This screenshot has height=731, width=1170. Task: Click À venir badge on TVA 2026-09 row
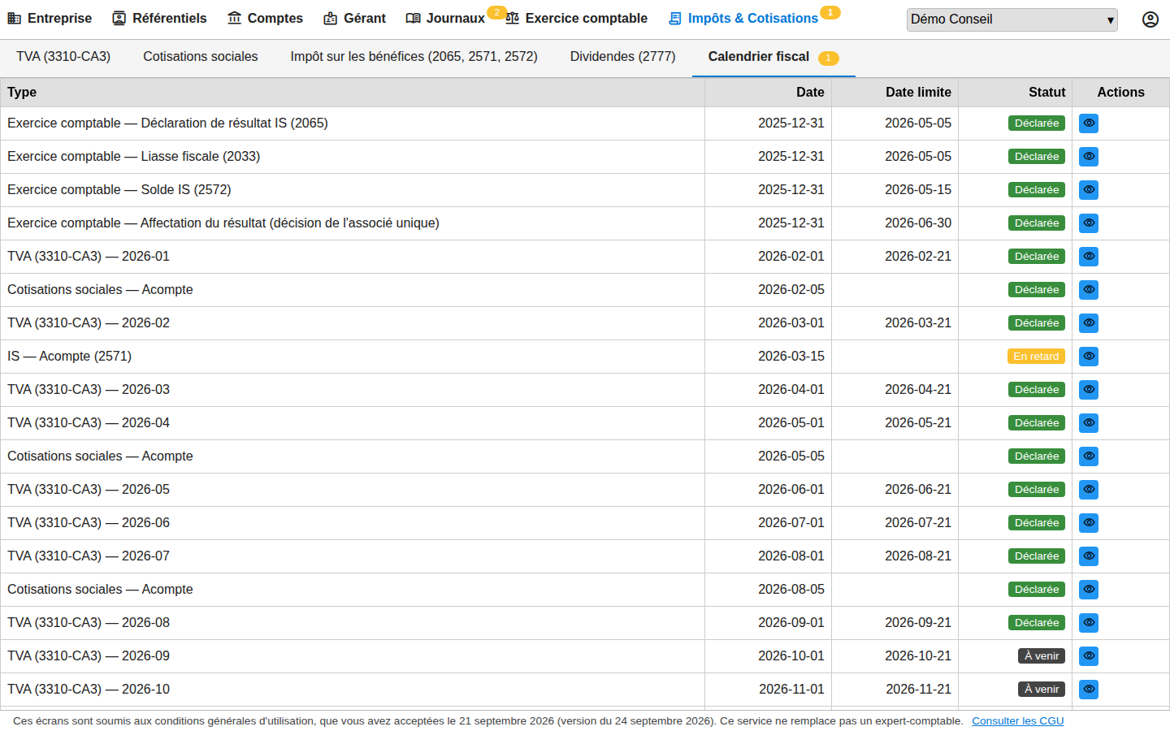pos(1042,656)
